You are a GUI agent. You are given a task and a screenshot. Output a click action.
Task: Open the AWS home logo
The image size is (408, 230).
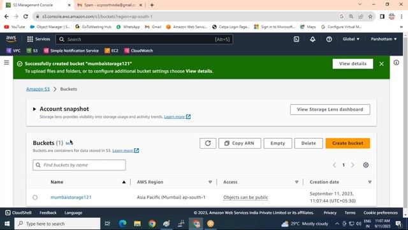point(11,39)
